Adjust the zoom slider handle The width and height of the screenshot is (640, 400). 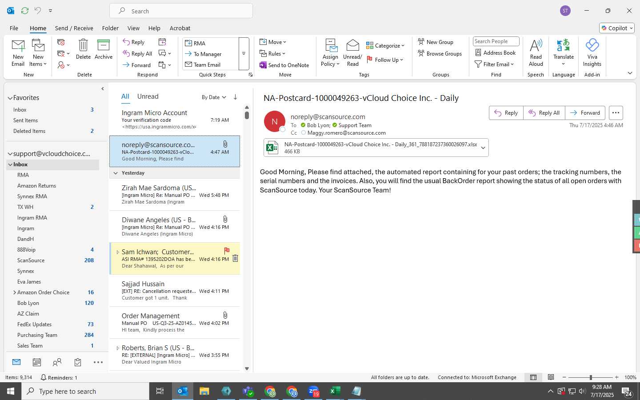591,377
